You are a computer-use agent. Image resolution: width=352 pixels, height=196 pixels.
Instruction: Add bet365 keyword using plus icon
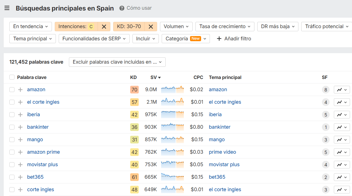click(x=20, y=177)
